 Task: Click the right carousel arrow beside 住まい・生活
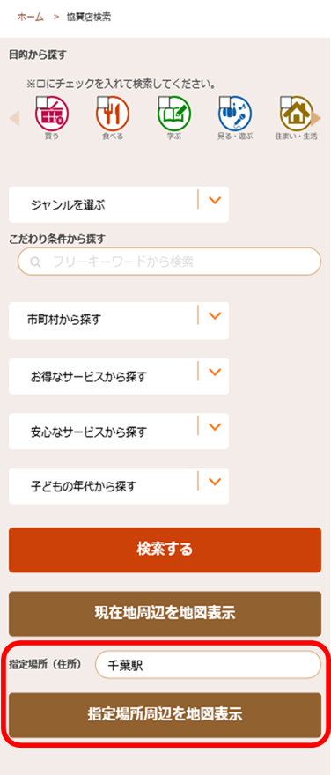(316, 119)
